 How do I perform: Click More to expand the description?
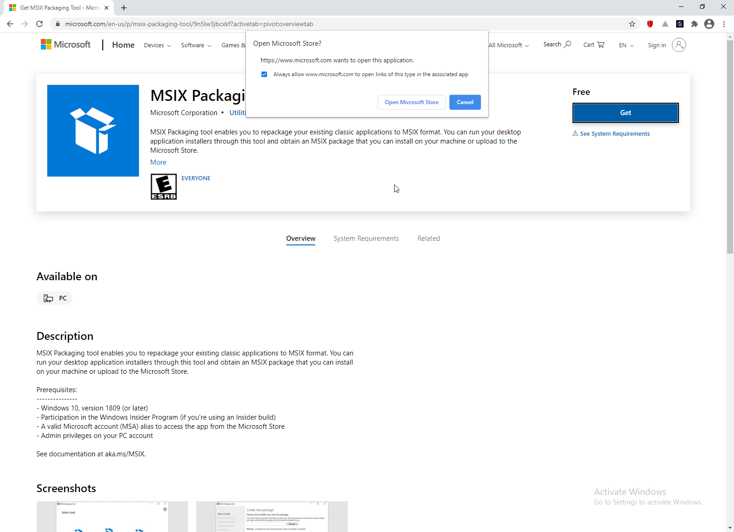click(158, 162)
